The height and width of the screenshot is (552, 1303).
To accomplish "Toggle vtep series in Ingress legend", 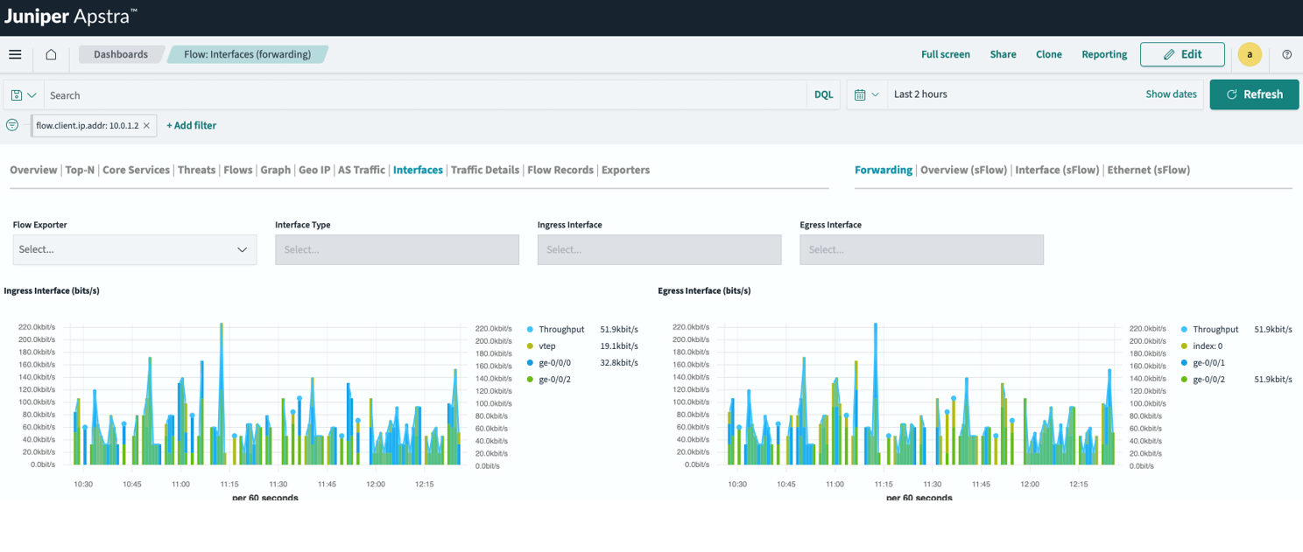I will tap(547, 346).
